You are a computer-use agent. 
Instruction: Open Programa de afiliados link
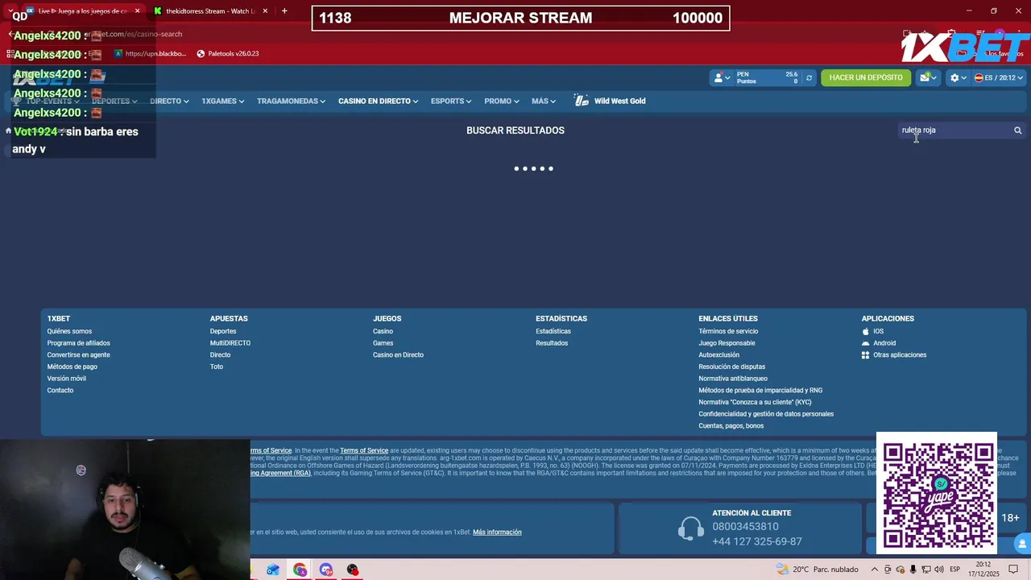tap(78, 343)
